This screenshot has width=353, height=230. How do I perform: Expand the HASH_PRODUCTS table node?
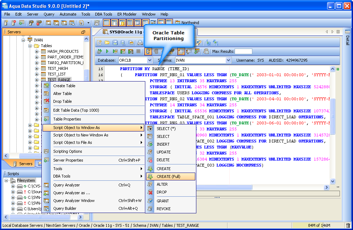click(x=37, y=51)
